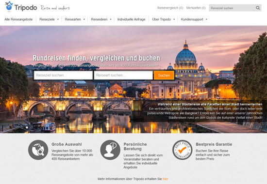Click the Best Price Guarantee badge

[x=182, y=150]
